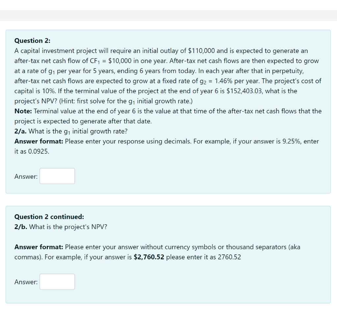
Task: Click the 2/b NPV question label
Action: point(20,227)
